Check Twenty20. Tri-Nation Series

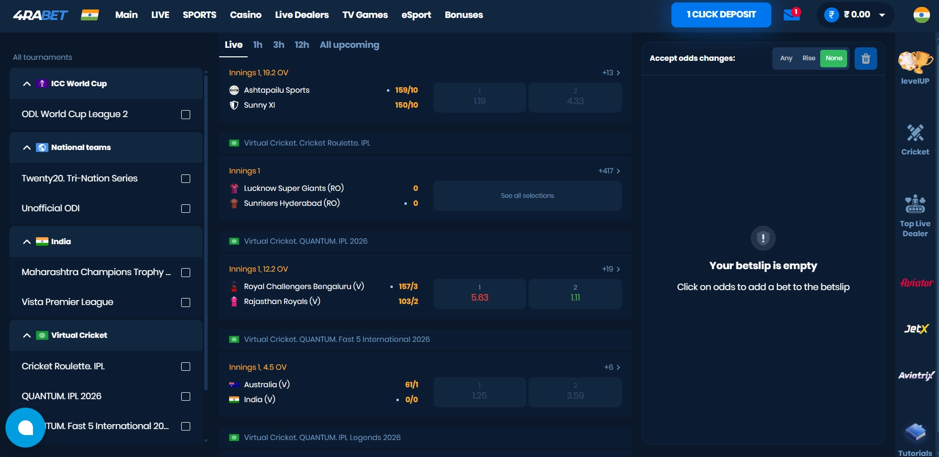point(186,178)
